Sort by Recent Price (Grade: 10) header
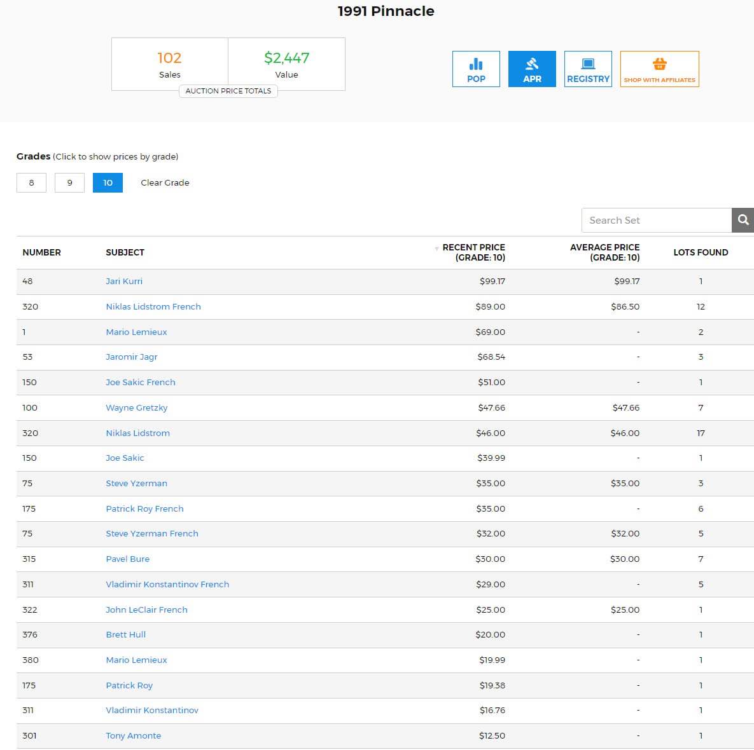The height and width of the screenshot is (750, 754). (x=473, y=252)
